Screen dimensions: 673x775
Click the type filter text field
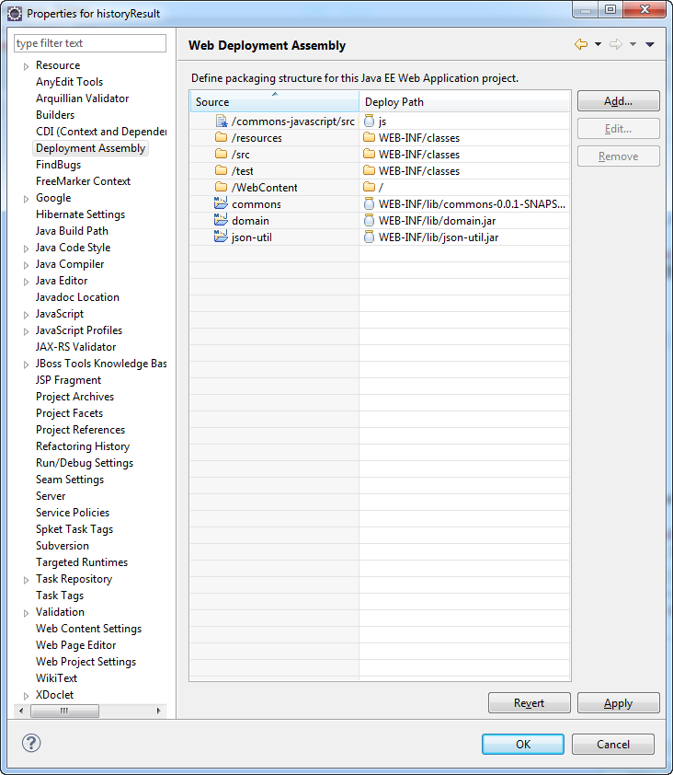click(90, 43)
